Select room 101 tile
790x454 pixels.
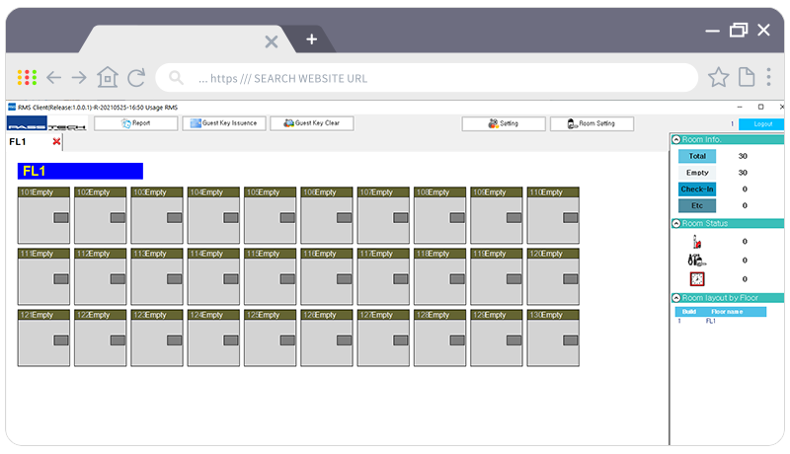(x=43, y=215)
